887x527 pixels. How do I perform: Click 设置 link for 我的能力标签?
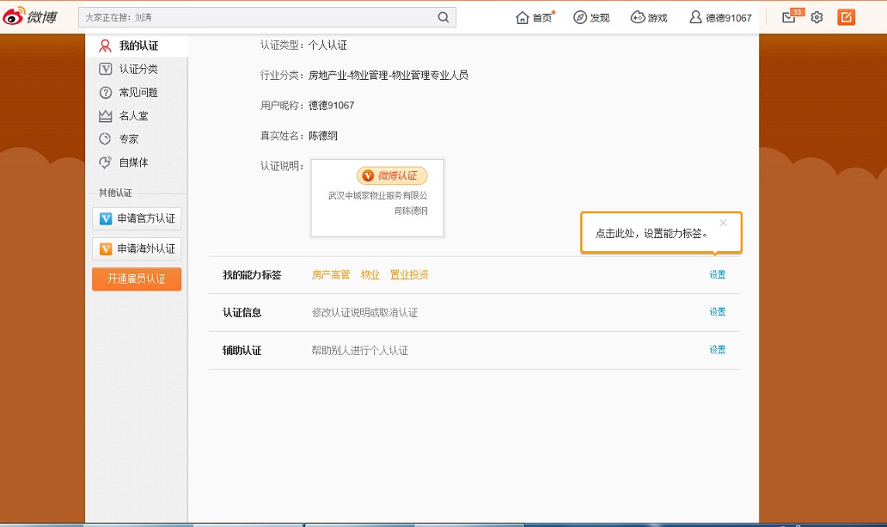tap(717, 275)
